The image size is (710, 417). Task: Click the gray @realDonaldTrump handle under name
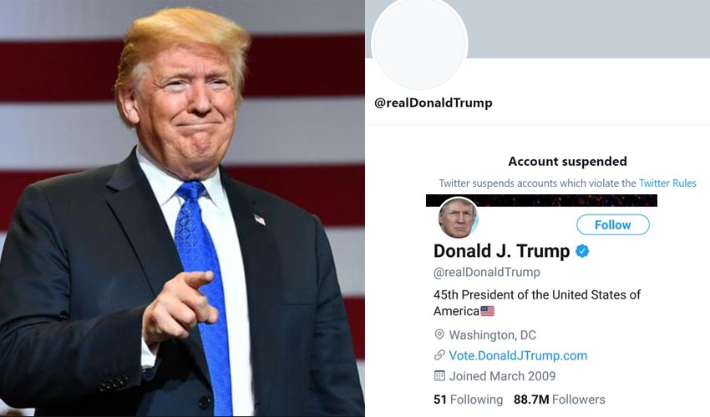click(x=487, y=272)
